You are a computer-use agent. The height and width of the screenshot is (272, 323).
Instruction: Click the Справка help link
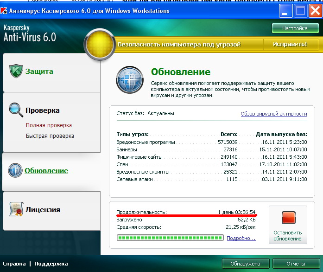click(x=14, y=264)
